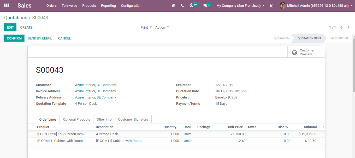Sort by Disc.% column header
Viewport: 355px width, 158px height.
pos(283,127)
